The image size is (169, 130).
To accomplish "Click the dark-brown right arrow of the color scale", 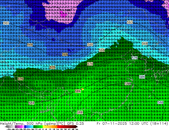I will tap(77, 127).
